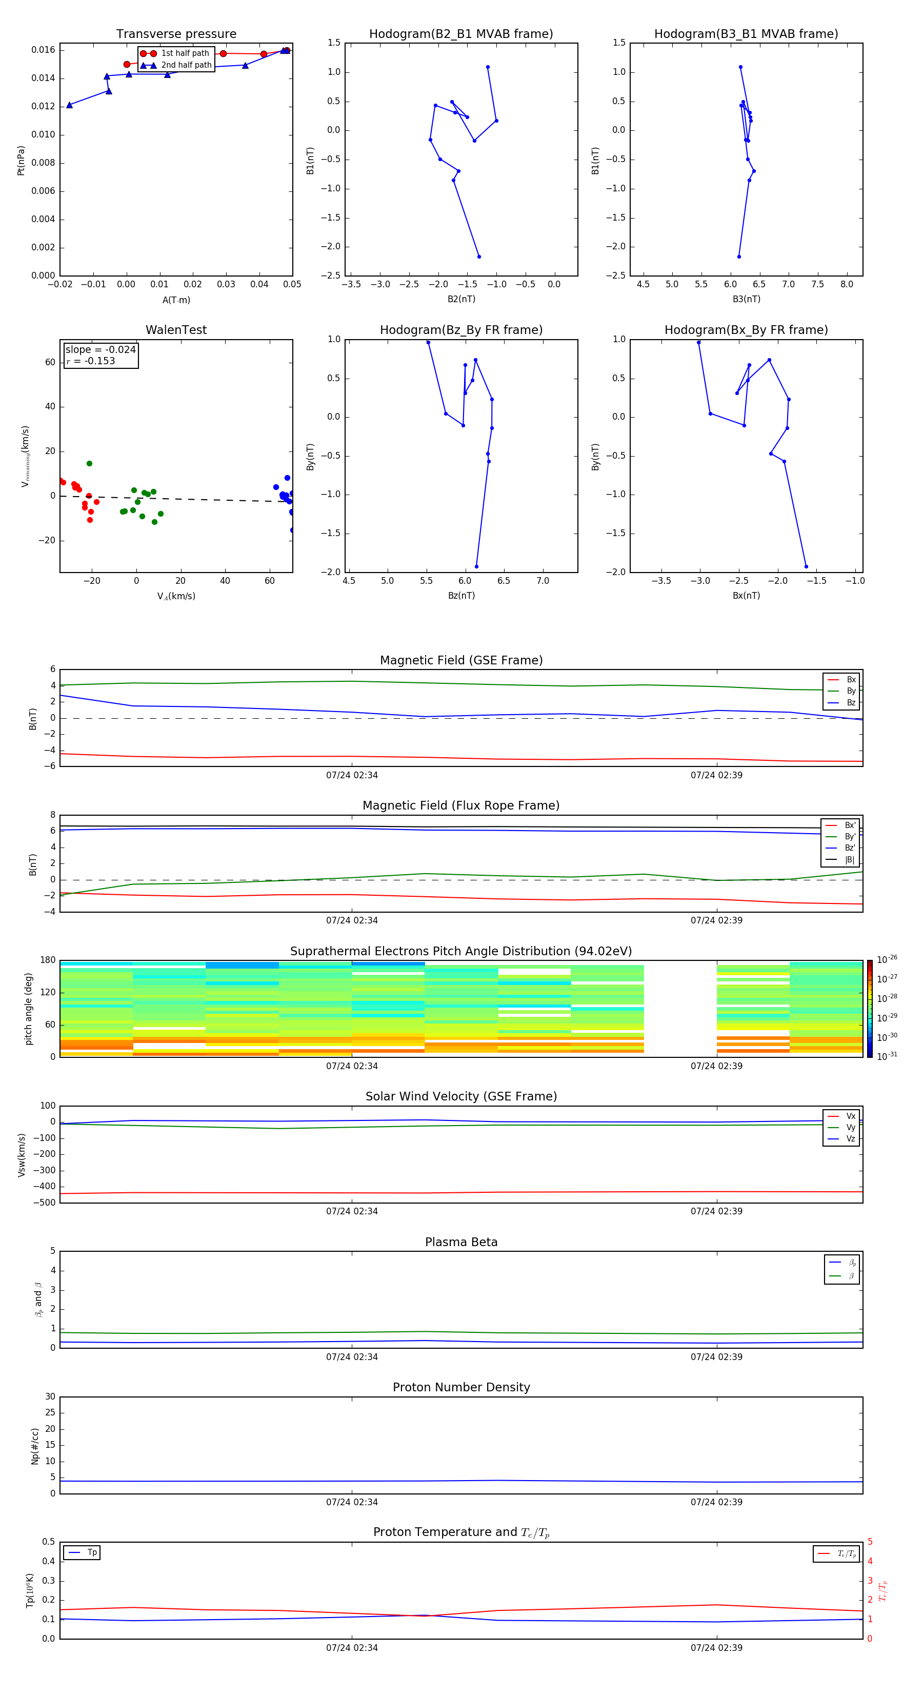
Task: Click the Solar Wind Velocity (GSE Frame) title
Action: tap(461, 1097)
